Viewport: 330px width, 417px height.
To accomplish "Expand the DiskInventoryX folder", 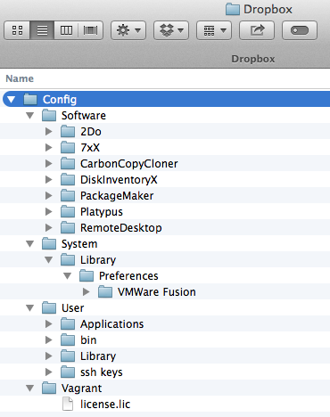I will [48, 179].
